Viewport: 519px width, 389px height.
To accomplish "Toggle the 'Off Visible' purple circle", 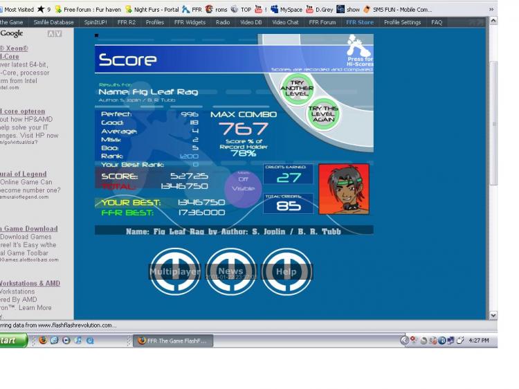I will (243, 188).
